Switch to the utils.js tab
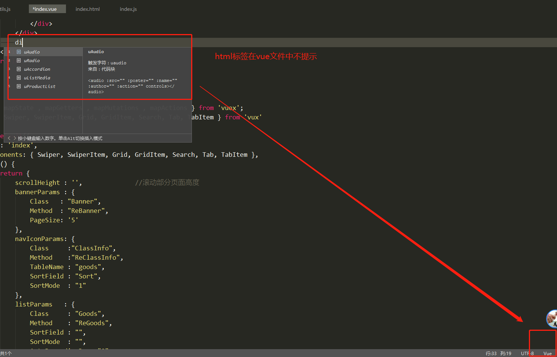Screen dimensions: 557x357 tap(5, 9)
